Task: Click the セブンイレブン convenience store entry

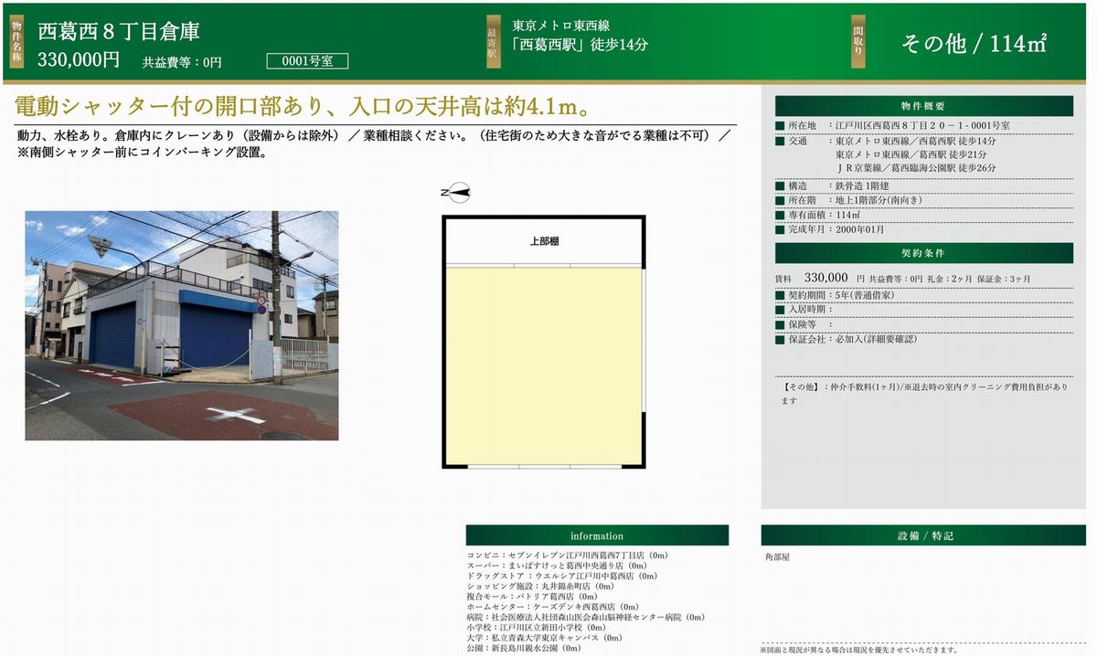Action: point(567,555)
